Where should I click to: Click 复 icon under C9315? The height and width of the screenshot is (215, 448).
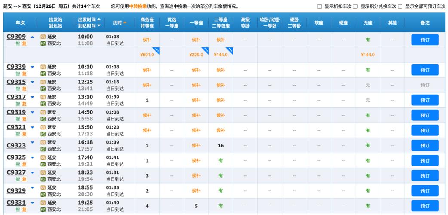coord(24,89)
